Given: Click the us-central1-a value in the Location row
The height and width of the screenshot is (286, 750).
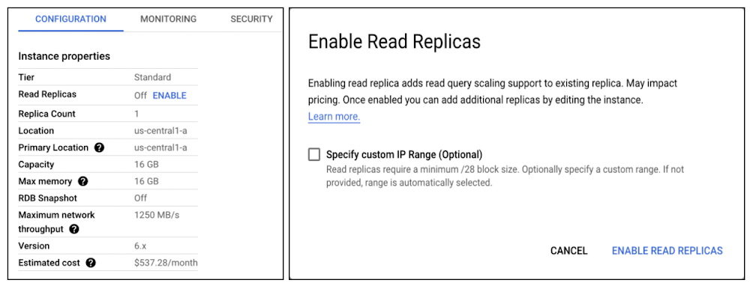Looking at the screenshot, I should click(160, 131).
